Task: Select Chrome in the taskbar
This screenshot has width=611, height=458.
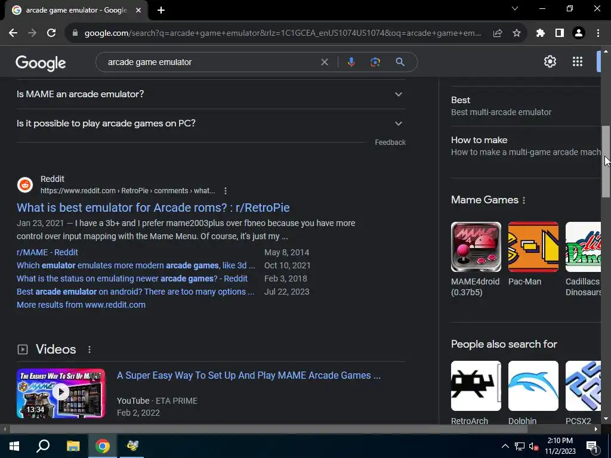Action: point(103,446)
